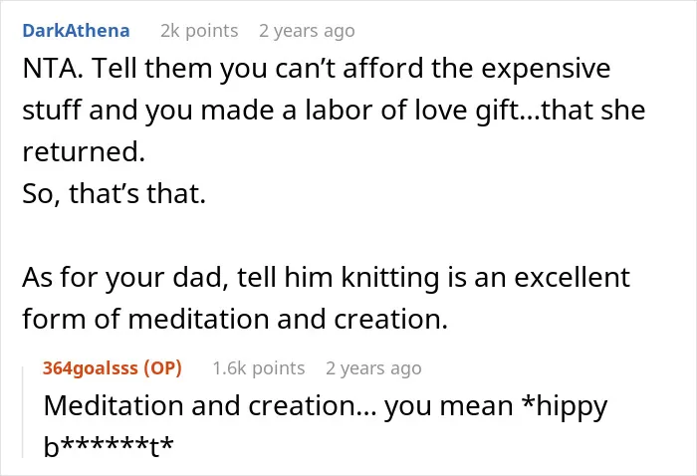Click the 2k points score
Image resolution: width=697 pixels, height=476 pixels.
(199, 31)
